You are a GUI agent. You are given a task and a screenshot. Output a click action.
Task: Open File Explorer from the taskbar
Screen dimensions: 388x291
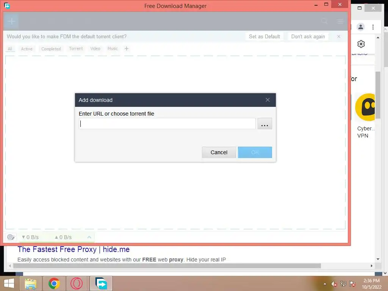click(31, 283)
